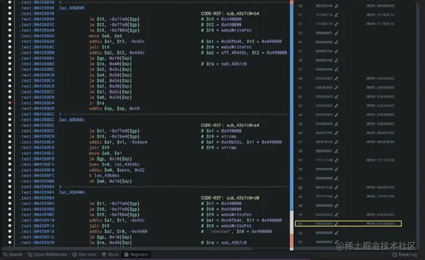
Task: Follow the loc_43b86c jump target
Action: pos(107,175)
